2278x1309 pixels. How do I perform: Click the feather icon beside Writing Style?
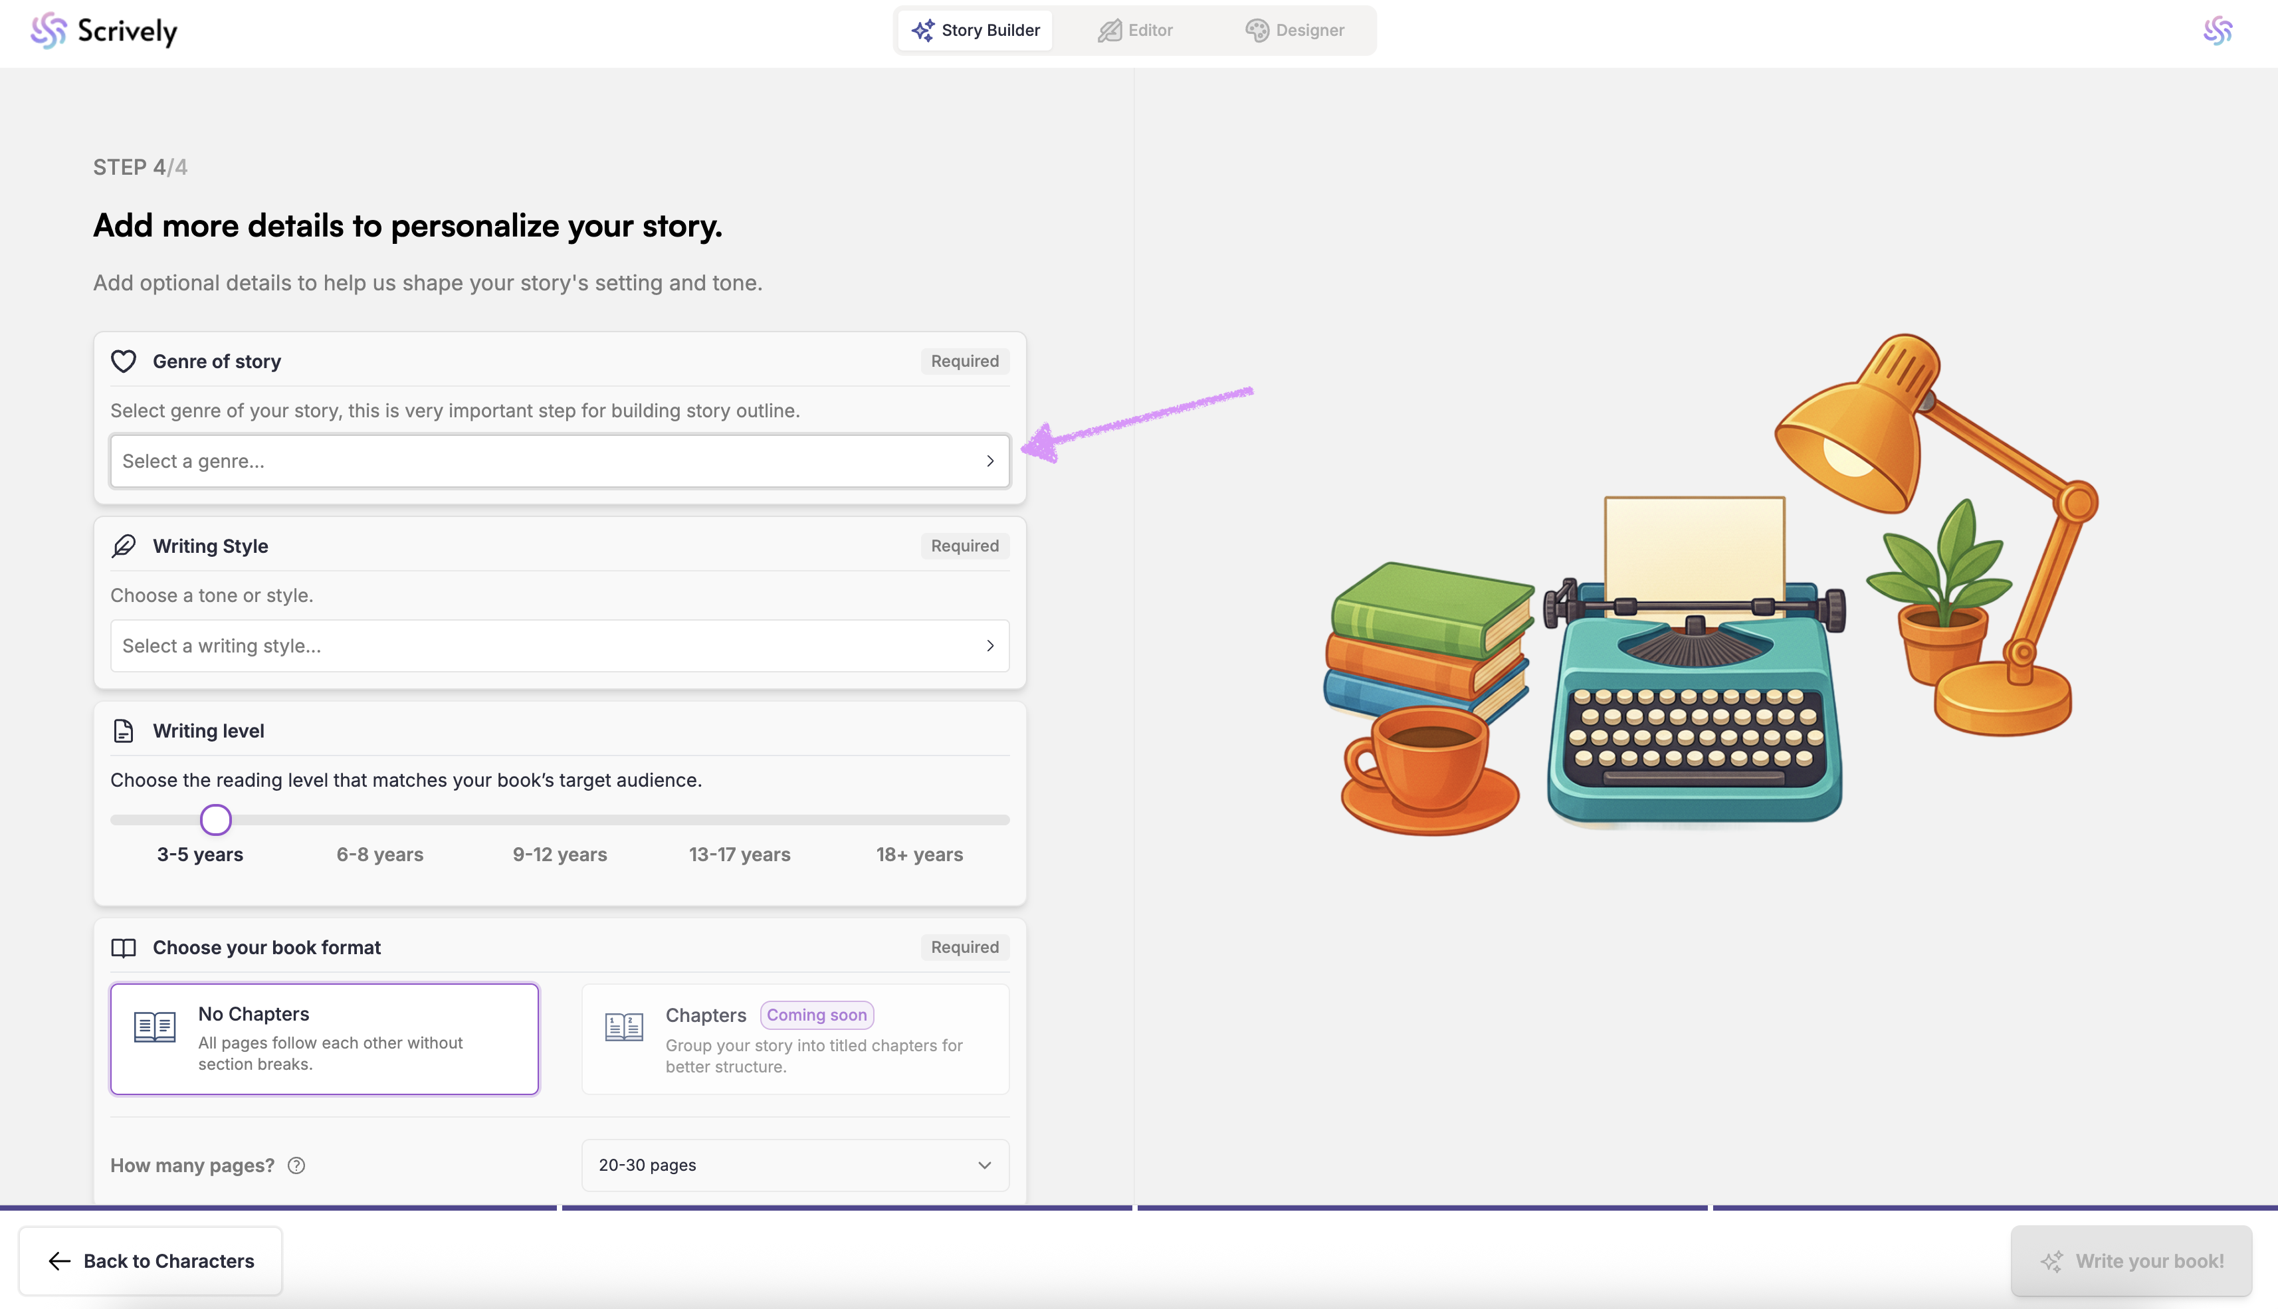click(123, 546)
